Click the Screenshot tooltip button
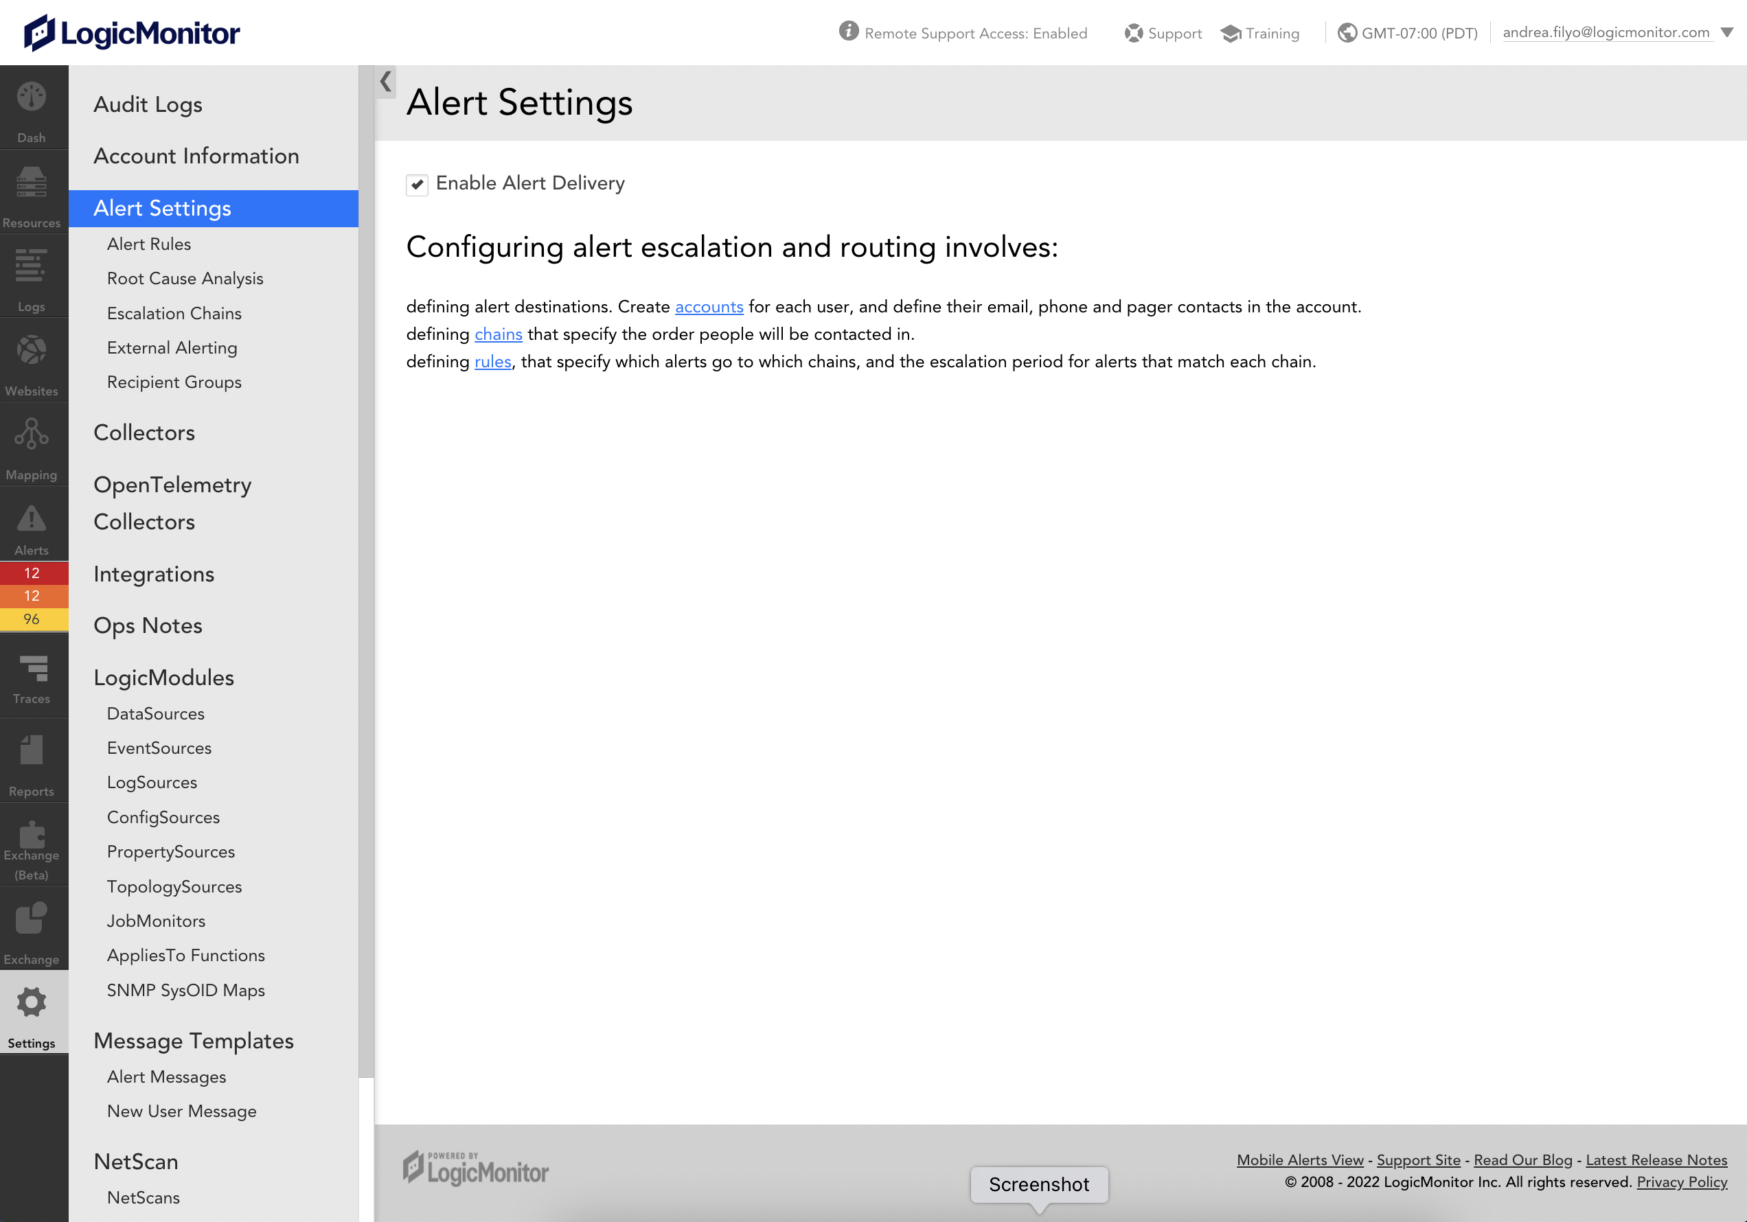The image size is (1747, 1222). tap(1040, 1185)
